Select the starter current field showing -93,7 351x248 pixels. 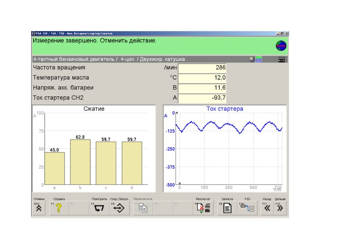[x=203, y=98]
